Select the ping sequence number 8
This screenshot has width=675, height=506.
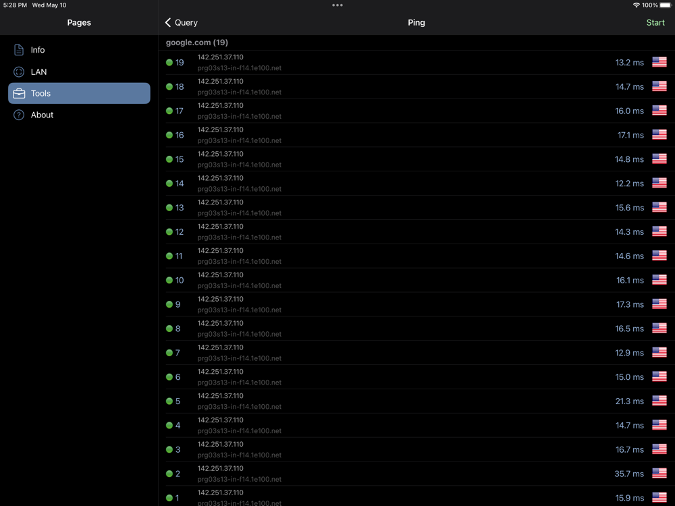[178, 329]
